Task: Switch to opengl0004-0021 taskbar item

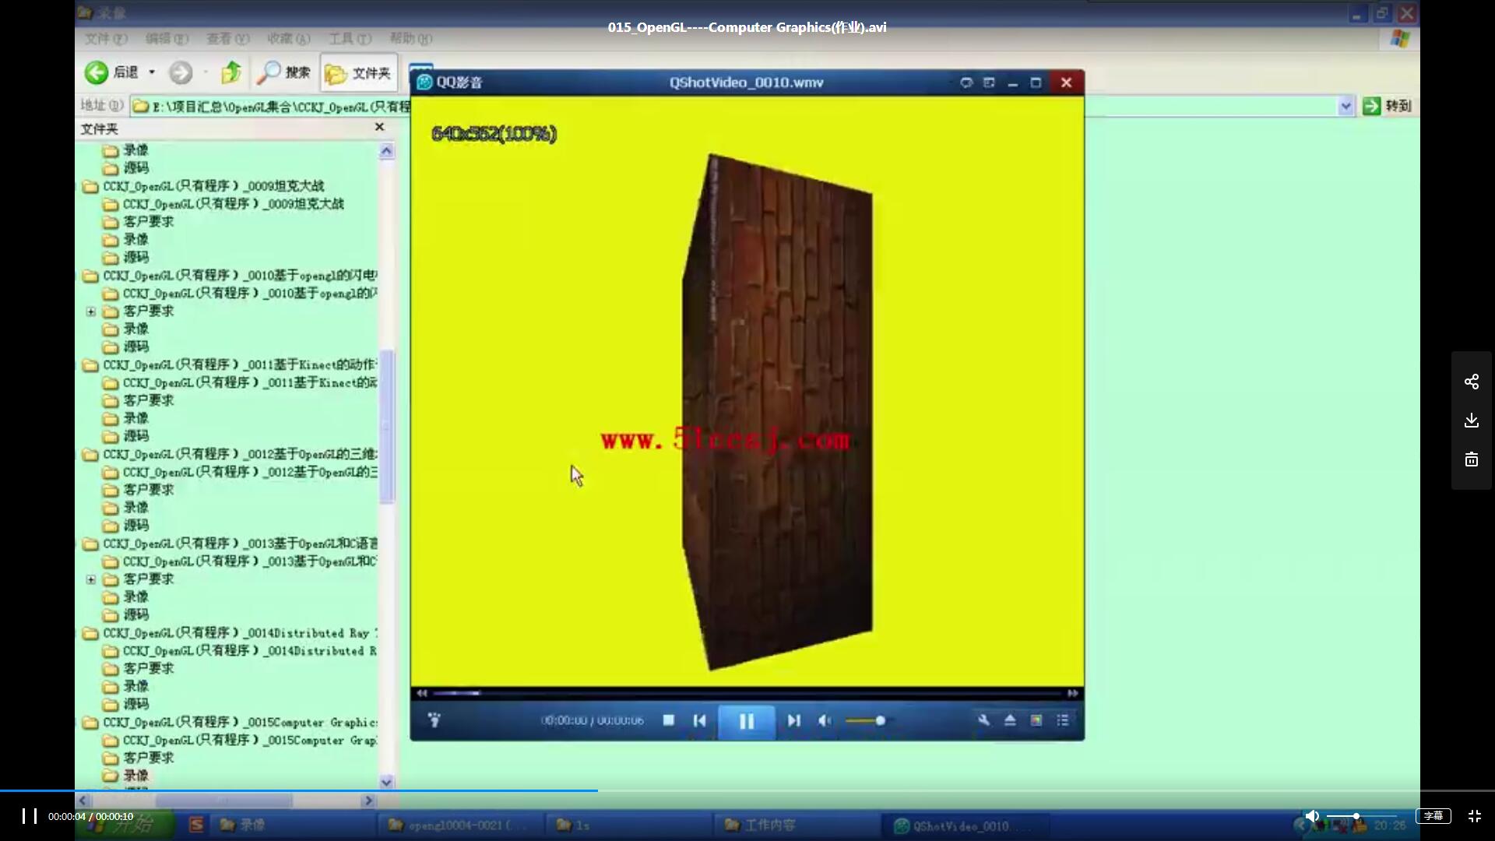Action: point(459,825)
